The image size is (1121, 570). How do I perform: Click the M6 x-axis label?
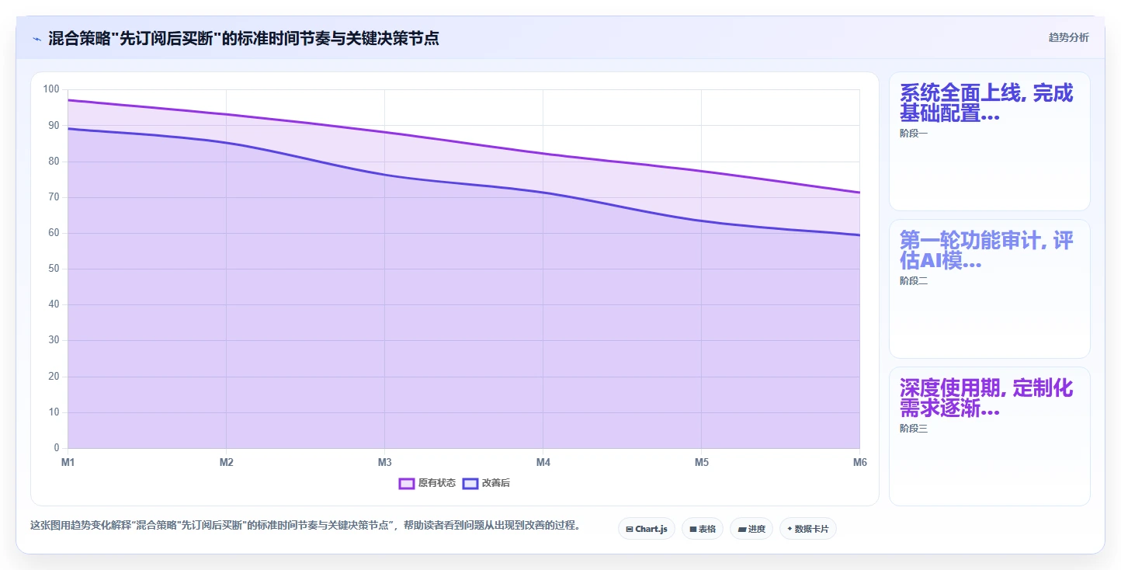coord(859,463)
